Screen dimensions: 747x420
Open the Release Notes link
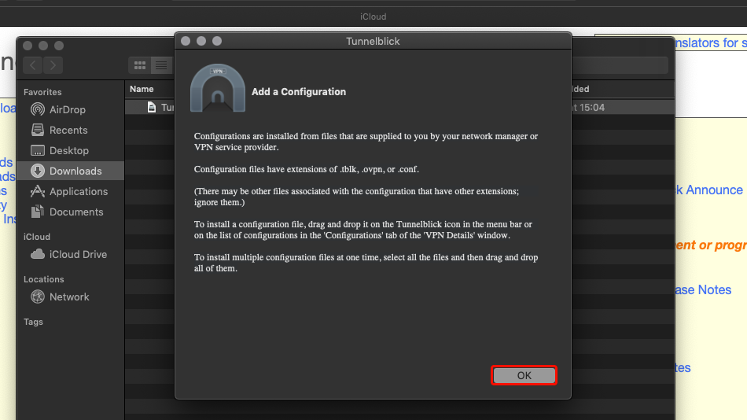click(703, 289)
